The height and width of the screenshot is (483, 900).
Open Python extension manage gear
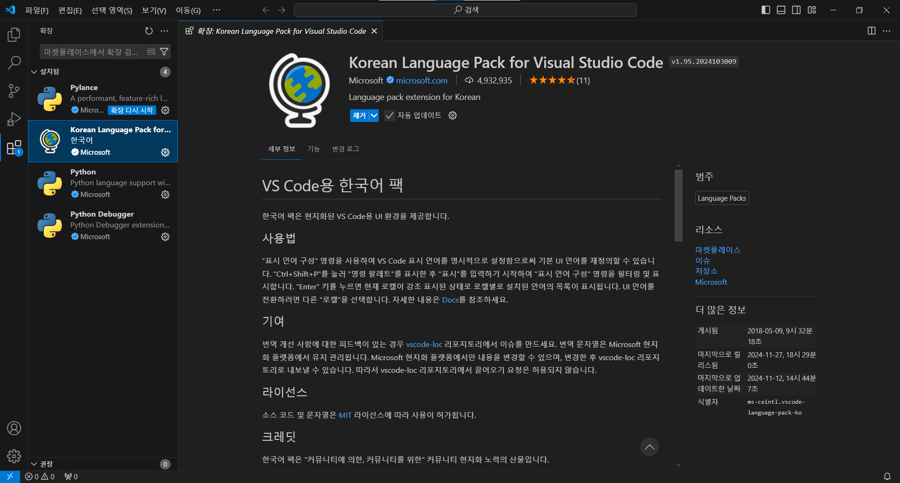pos(165,195)
